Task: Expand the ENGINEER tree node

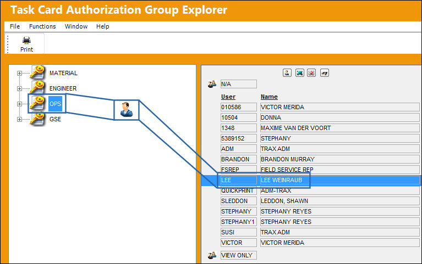Action: [x=19, y=88]
